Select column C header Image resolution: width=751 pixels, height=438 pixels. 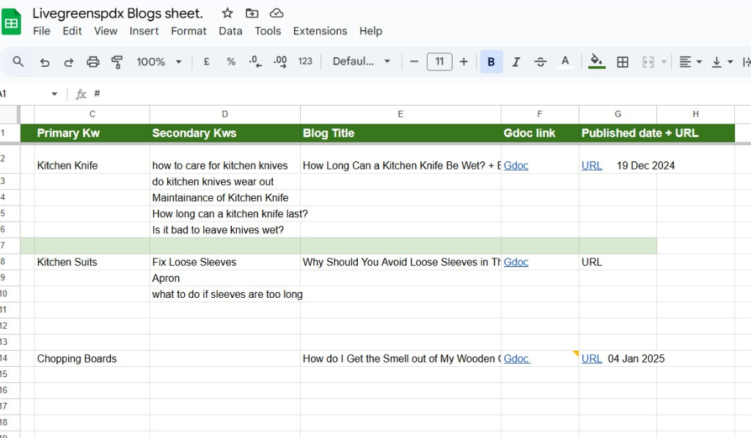pyautogui.click(x=92, y=114)
